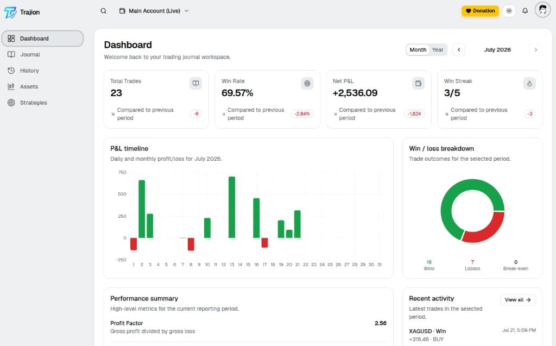This screenshot has height=346, width=556.
Task: Click the -2.84% change badge
Action: tap(302, 114)
